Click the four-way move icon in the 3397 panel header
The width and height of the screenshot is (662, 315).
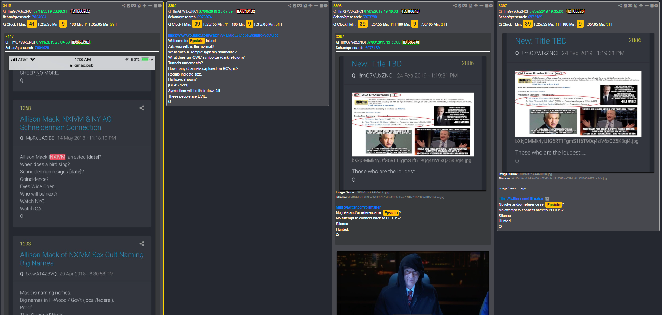641,6
